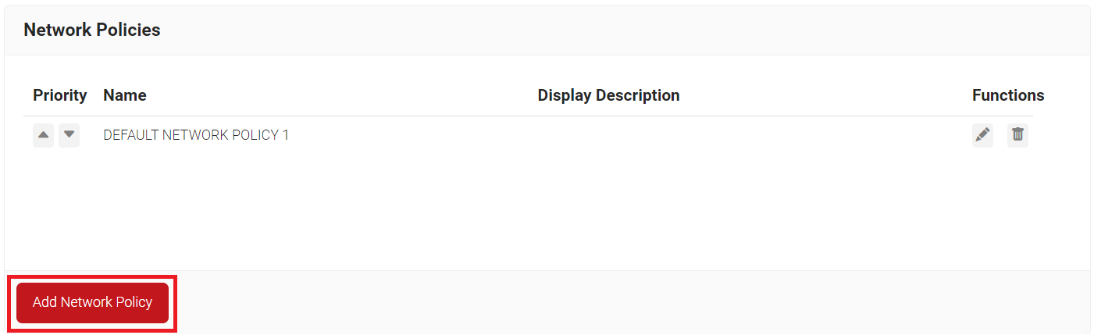The width and height of the screenshot is (1094, 335).
Task: Click the Add Network Policy button
Action: point(92,302)
